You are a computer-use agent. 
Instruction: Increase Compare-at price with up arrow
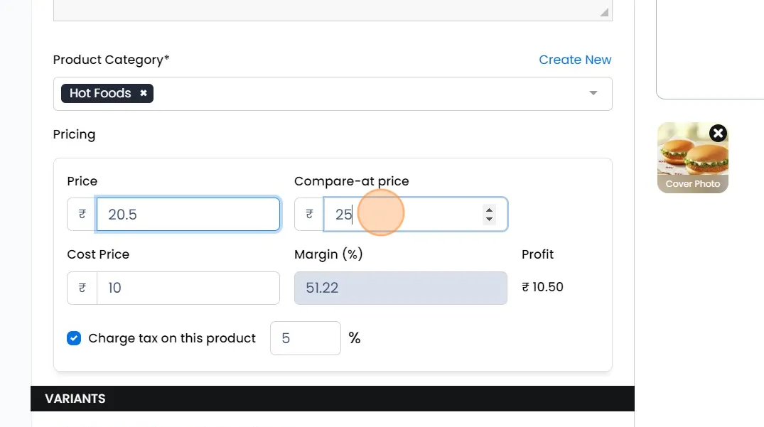pyautogui.click(x=489, y=209)
